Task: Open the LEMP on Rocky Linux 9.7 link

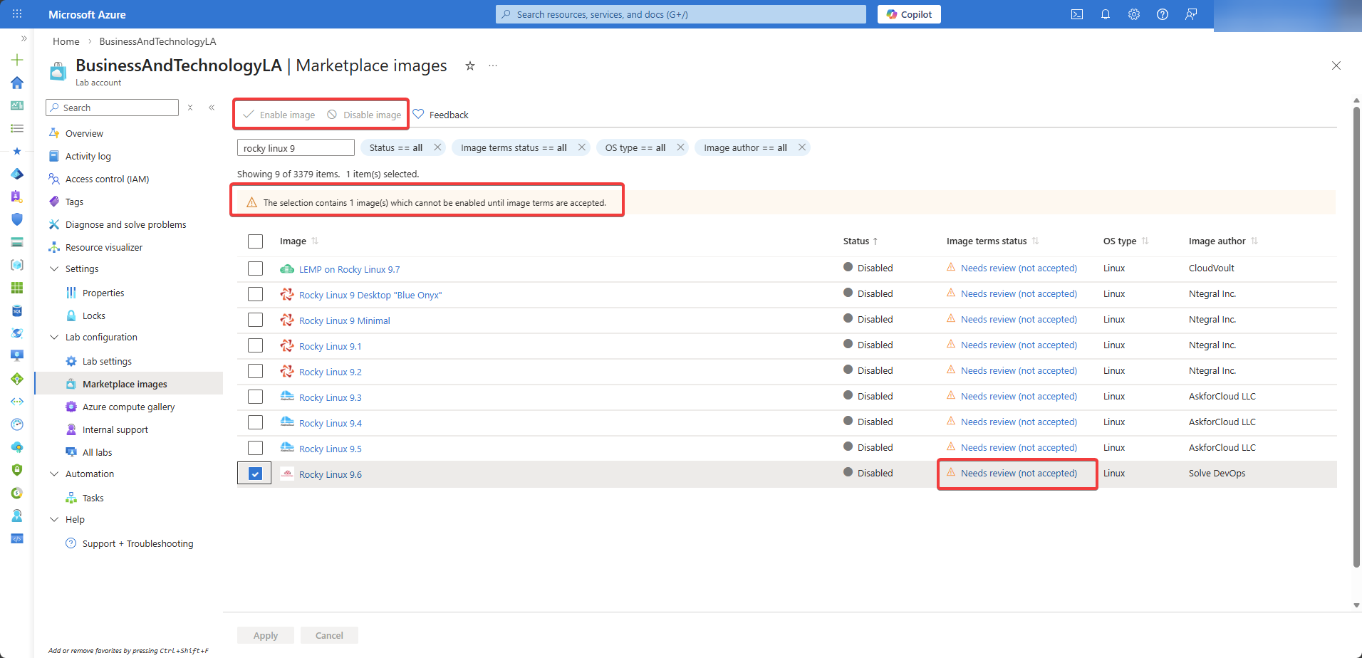Action: click(x=349, y=269)
